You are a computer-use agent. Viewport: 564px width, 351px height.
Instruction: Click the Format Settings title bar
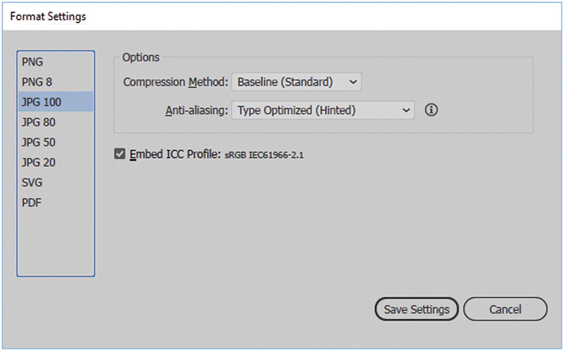pos(277,17)
